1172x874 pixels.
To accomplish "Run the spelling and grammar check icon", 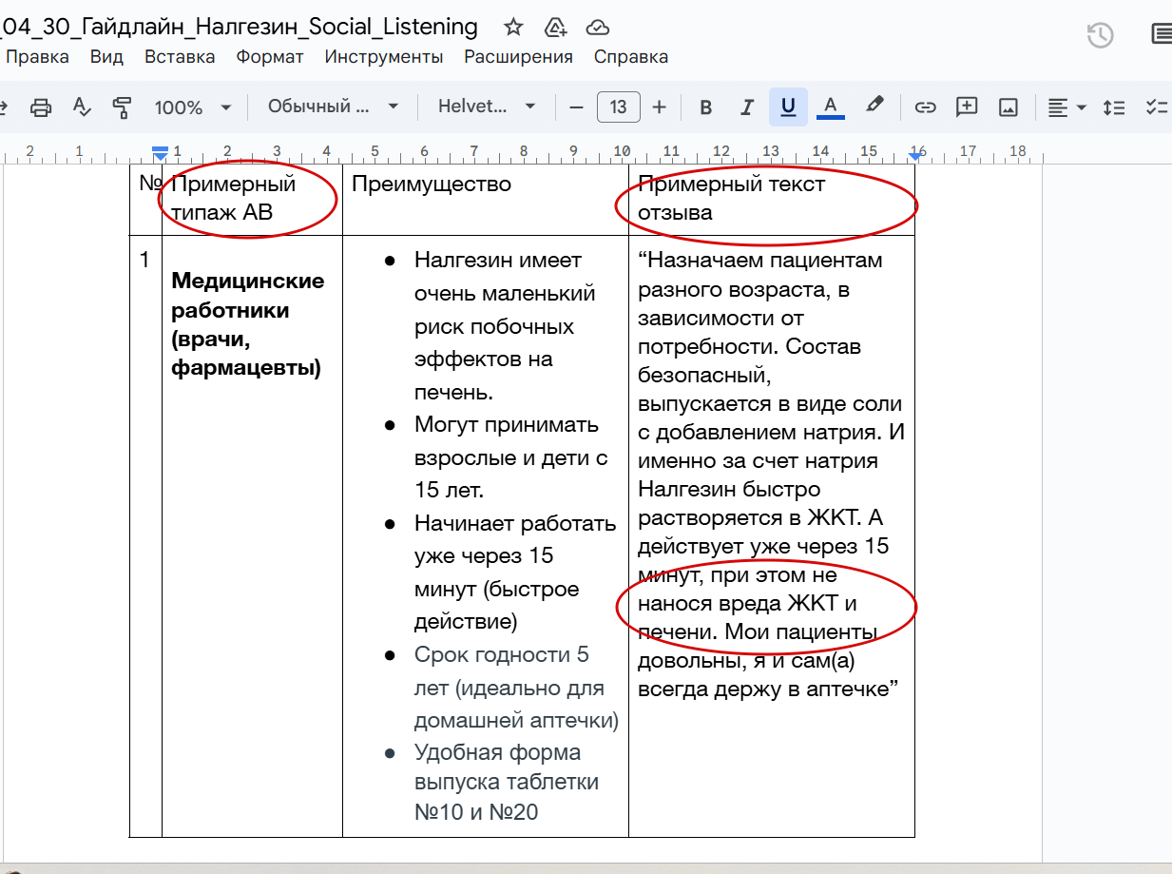I will pyautogui.click(x=82, y=107).
